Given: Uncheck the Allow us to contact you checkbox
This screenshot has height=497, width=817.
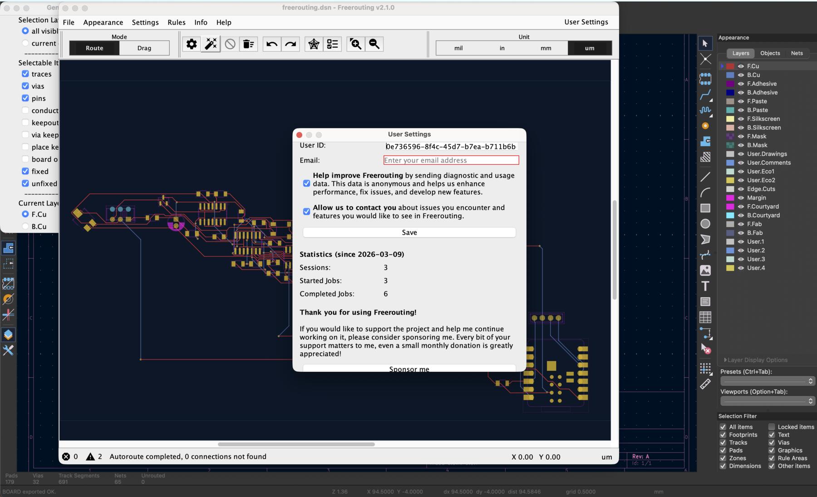Looking at the screenshot, I should coord(306,212).
